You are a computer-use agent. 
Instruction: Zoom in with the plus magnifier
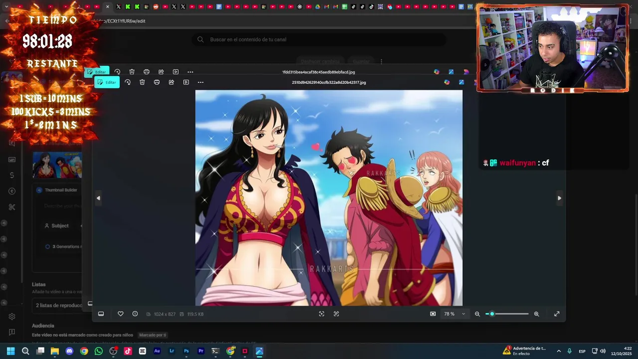coord(536,314)
